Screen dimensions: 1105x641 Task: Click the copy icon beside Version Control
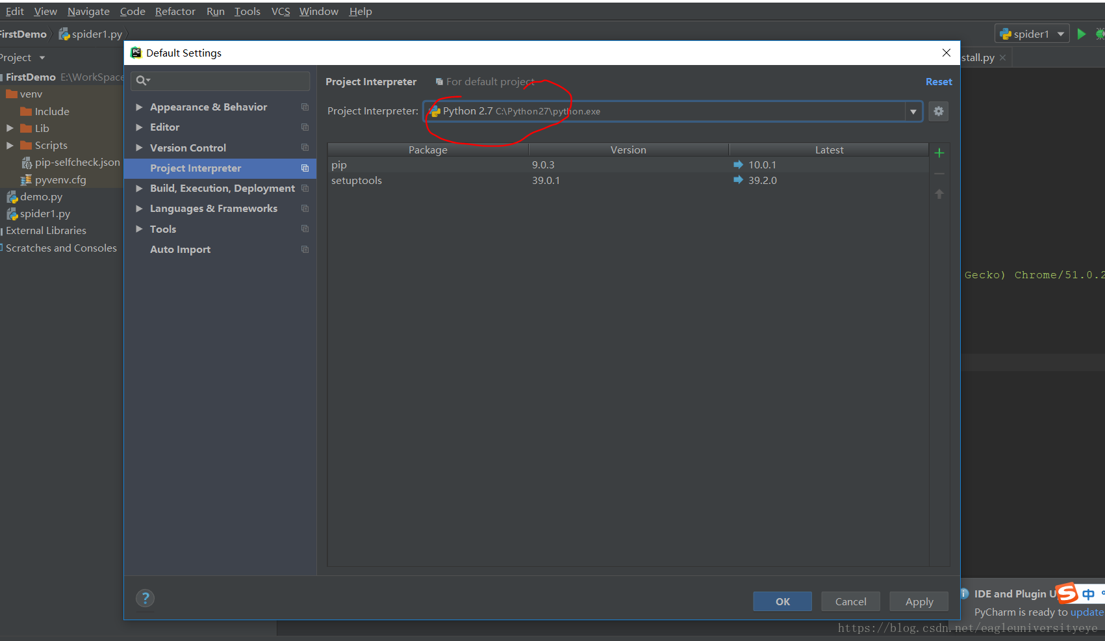click(x=305, y=148)
